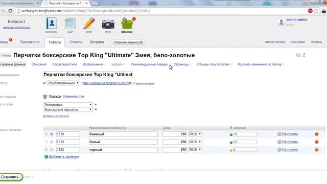Click the price field showing 310
The width and height of the screenshot is (327, 184).
175,134
